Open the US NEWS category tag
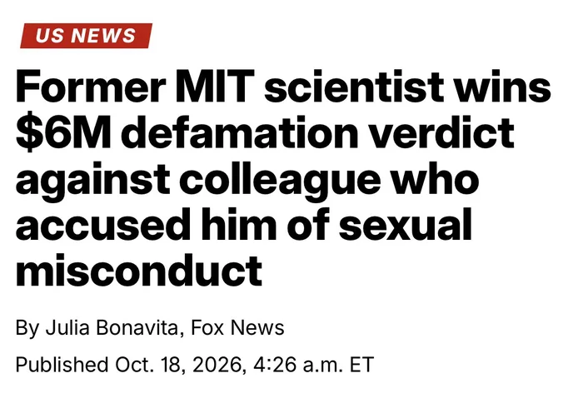This screenshot has height=403, width=583. [x=87, y=36]
